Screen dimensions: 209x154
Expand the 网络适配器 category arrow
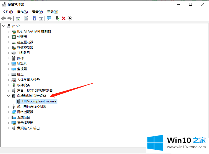(8, 112)
